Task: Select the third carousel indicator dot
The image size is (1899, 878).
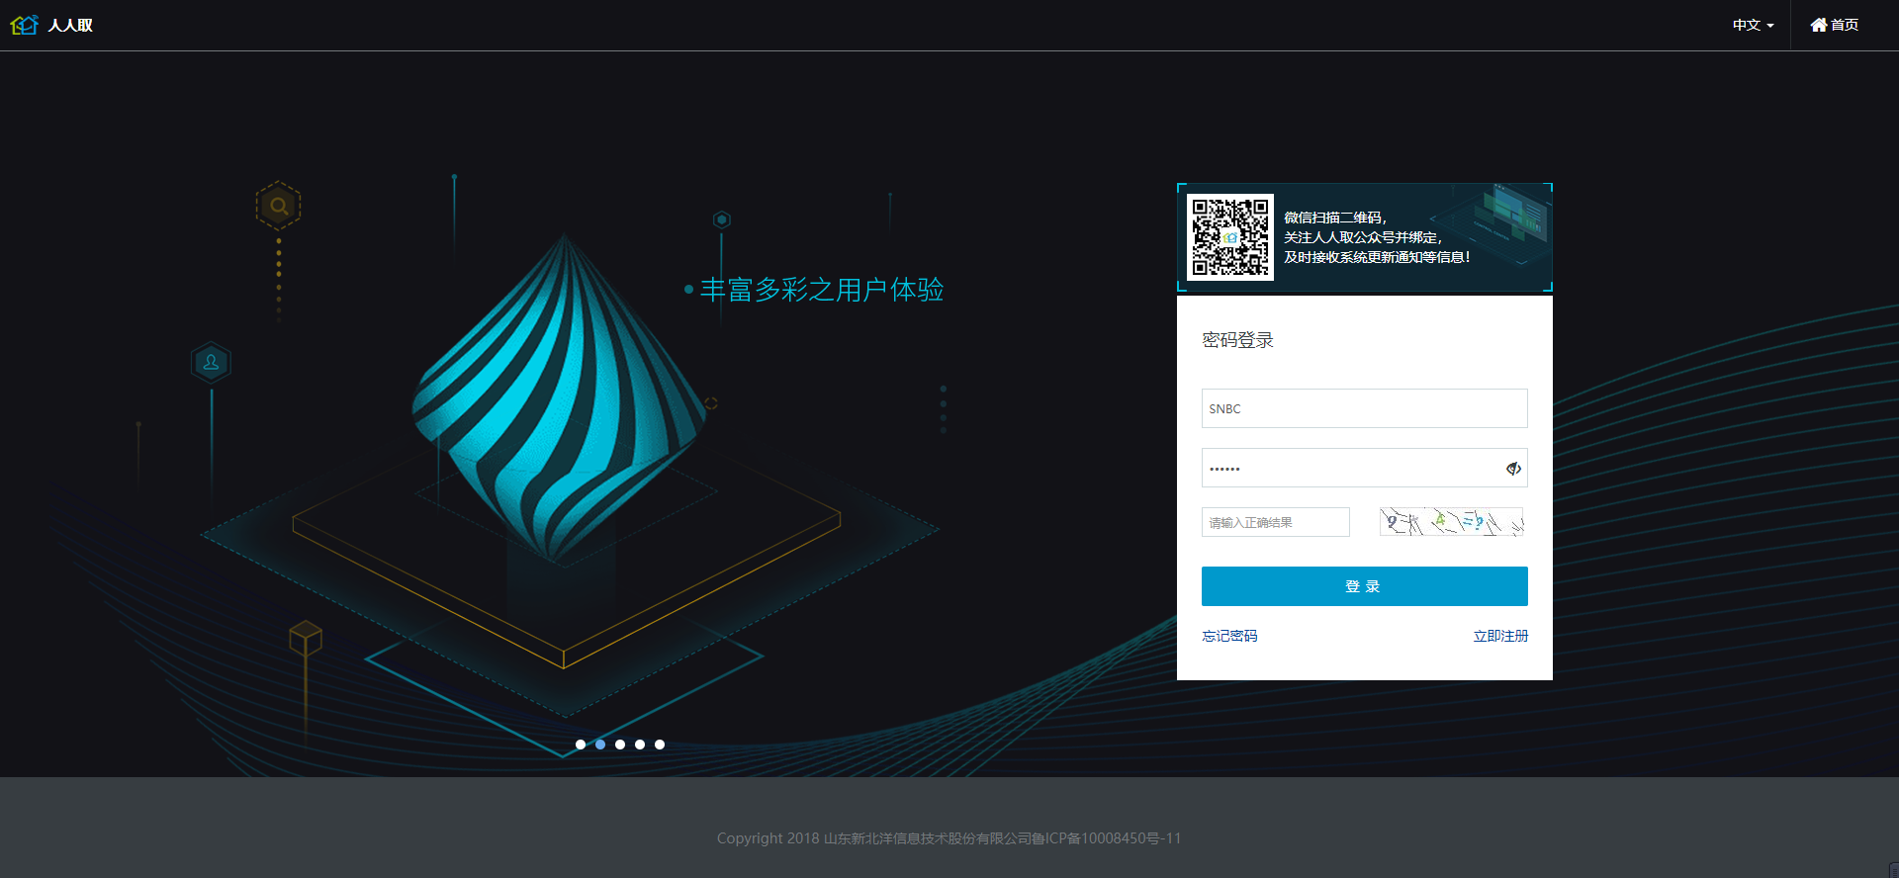Action: pos(620,745)
